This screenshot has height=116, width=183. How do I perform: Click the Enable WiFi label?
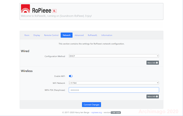(x=60, y=76)
